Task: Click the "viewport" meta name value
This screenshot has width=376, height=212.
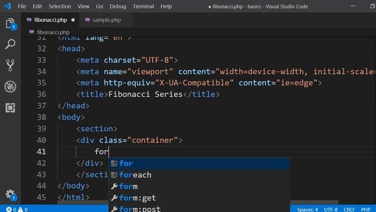Action: point(150,72)
